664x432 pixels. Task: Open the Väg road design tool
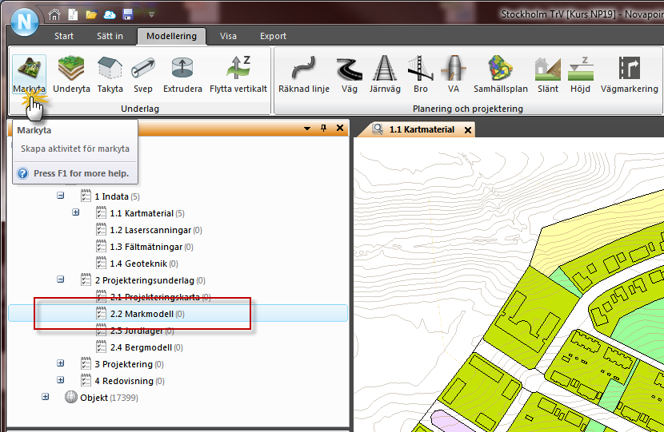[x=350, y=73]
